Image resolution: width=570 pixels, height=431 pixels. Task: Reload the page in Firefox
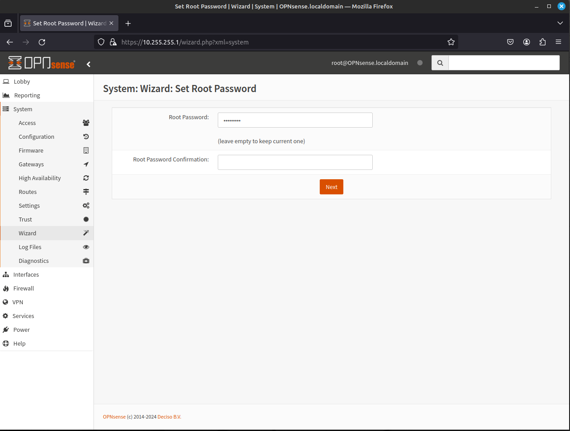(x=42, y=42)
